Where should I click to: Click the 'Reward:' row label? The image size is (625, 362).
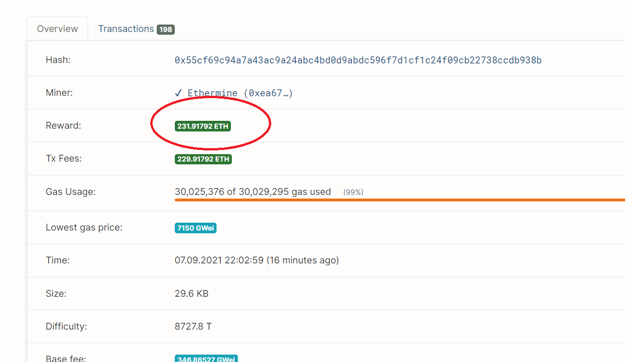(x=63, y=125)
